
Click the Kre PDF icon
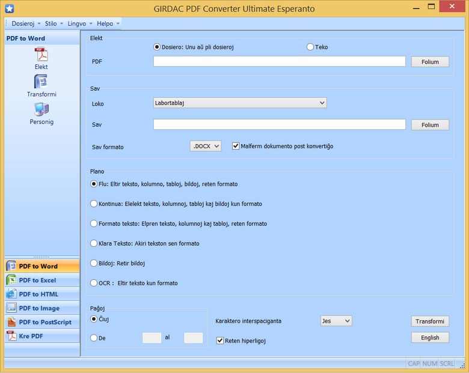tap(11, 336)
